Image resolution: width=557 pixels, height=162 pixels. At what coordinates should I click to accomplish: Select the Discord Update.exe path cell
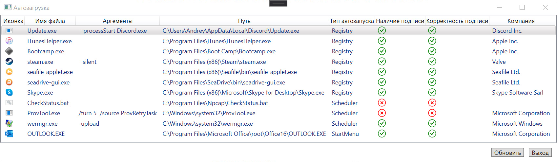(231, 31)
